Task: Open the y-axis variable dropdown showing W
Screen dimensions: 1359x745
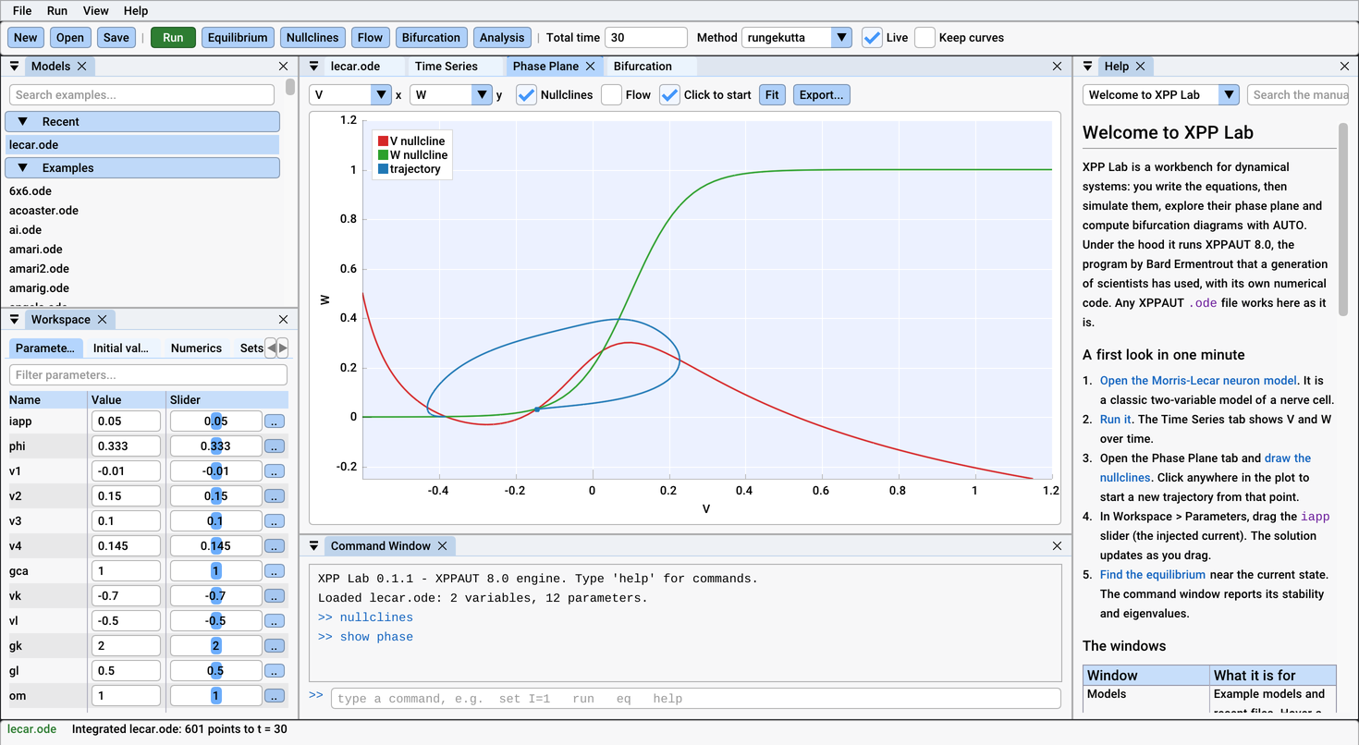Action: pos(451,94)
